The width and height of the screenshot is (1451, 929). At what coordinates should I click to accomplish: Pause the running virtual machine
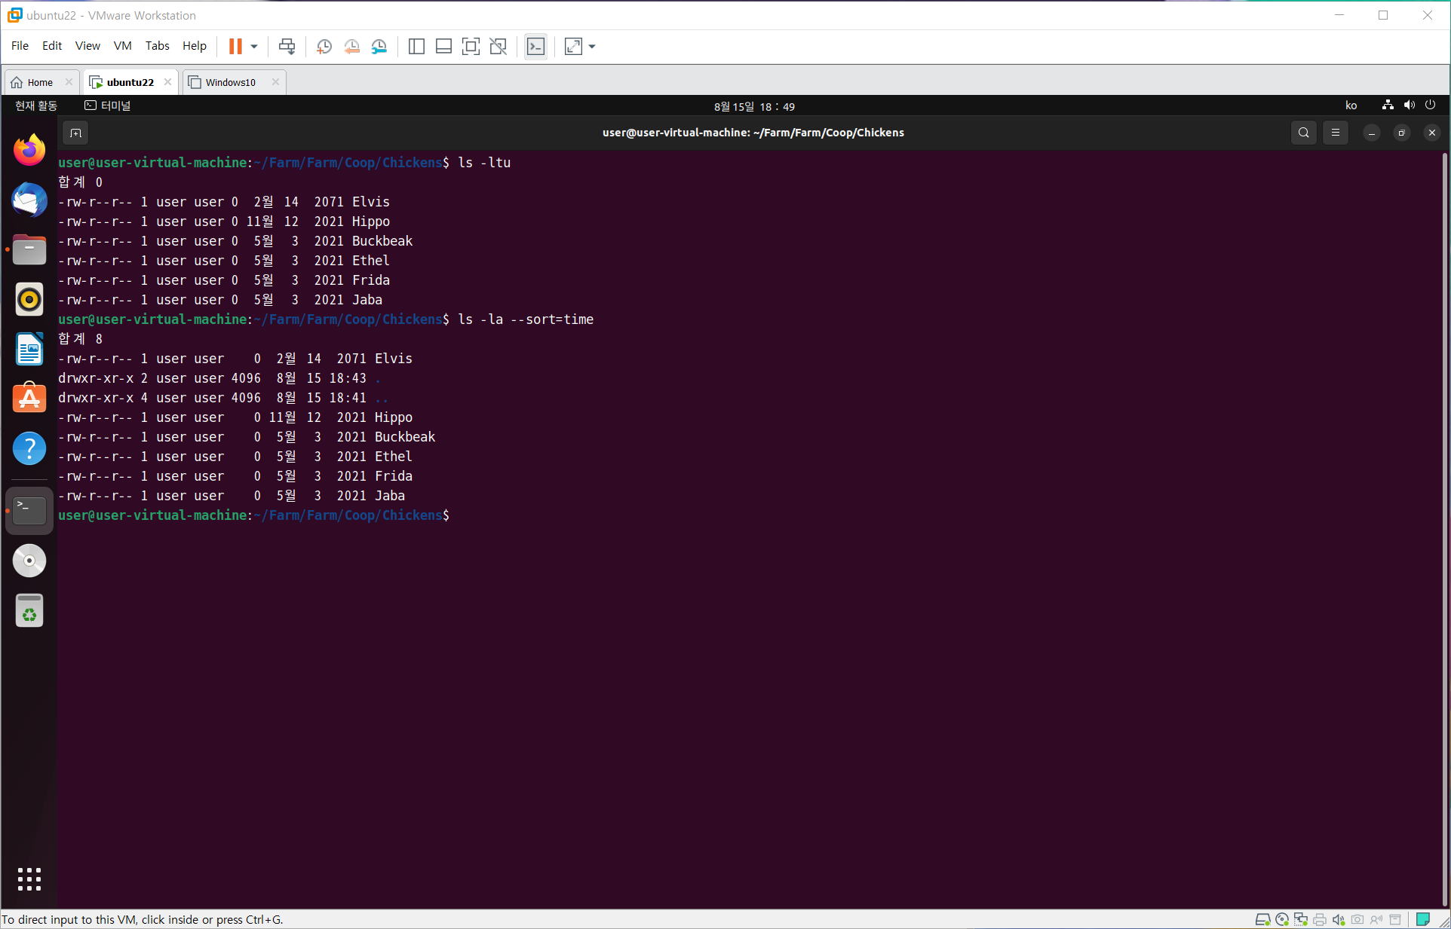coord(235,47)
